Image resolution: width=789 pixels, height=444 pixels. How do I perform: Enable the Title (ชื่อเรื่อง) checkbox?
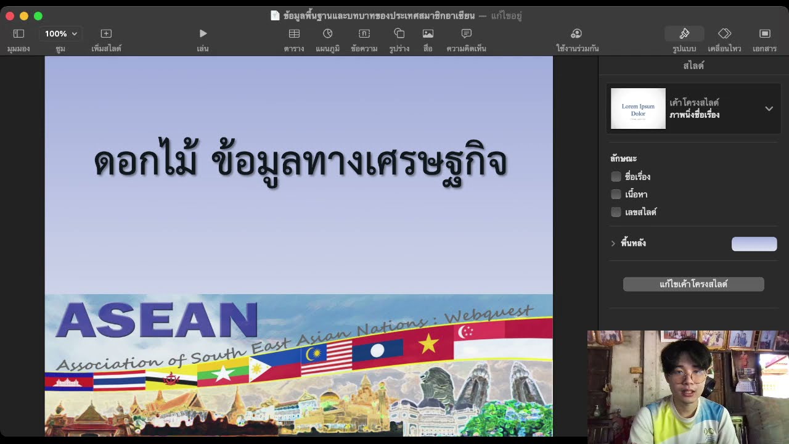click(x=616, y=177)
